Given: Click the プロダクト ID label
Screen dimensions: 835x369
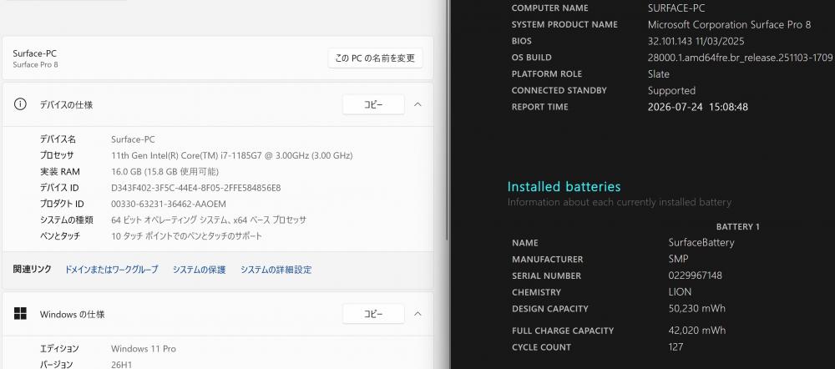Looking at the screenshot, I should coord(62,204).
